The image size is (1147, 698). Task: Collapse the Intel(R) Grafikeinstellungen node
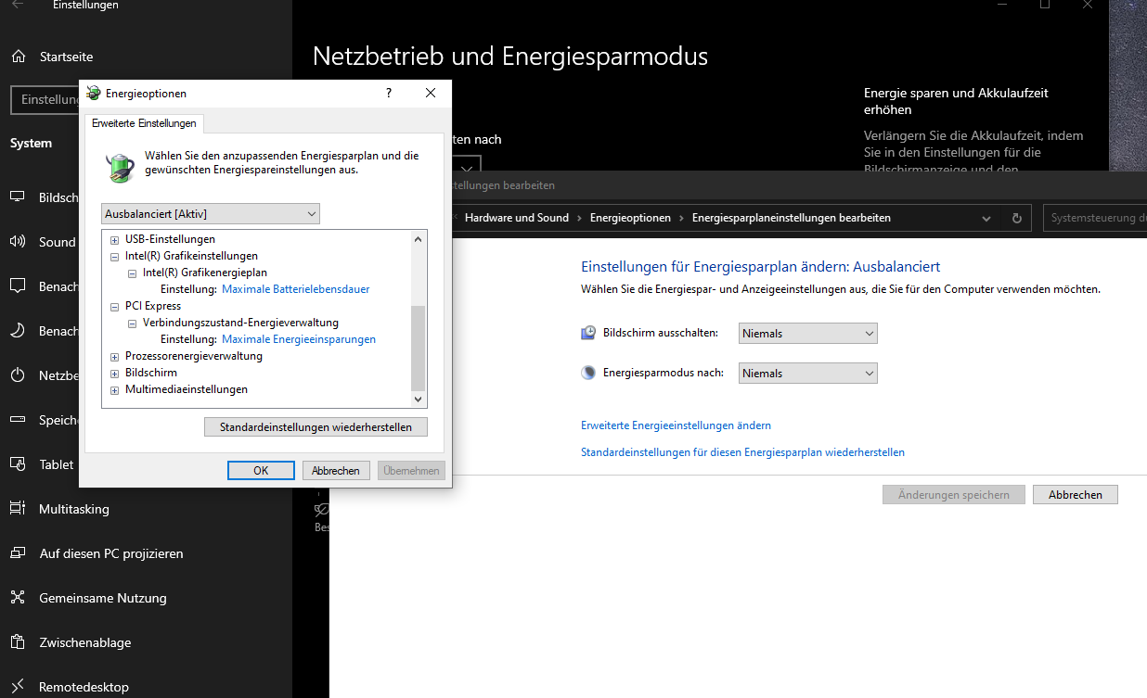115,256
